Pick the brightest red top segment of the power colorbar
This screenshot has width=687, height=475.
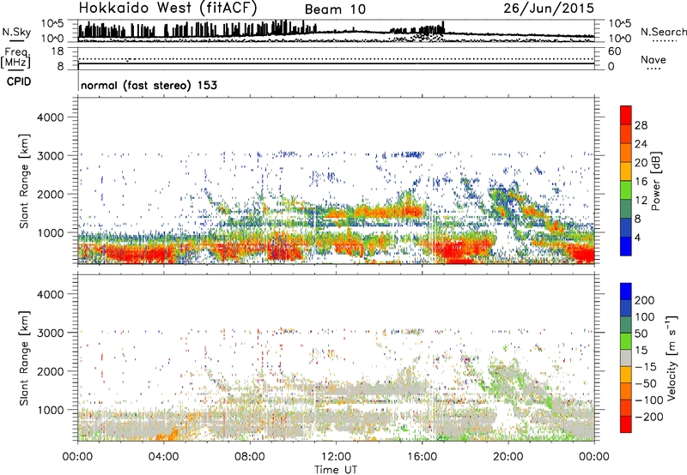point(626,115)
